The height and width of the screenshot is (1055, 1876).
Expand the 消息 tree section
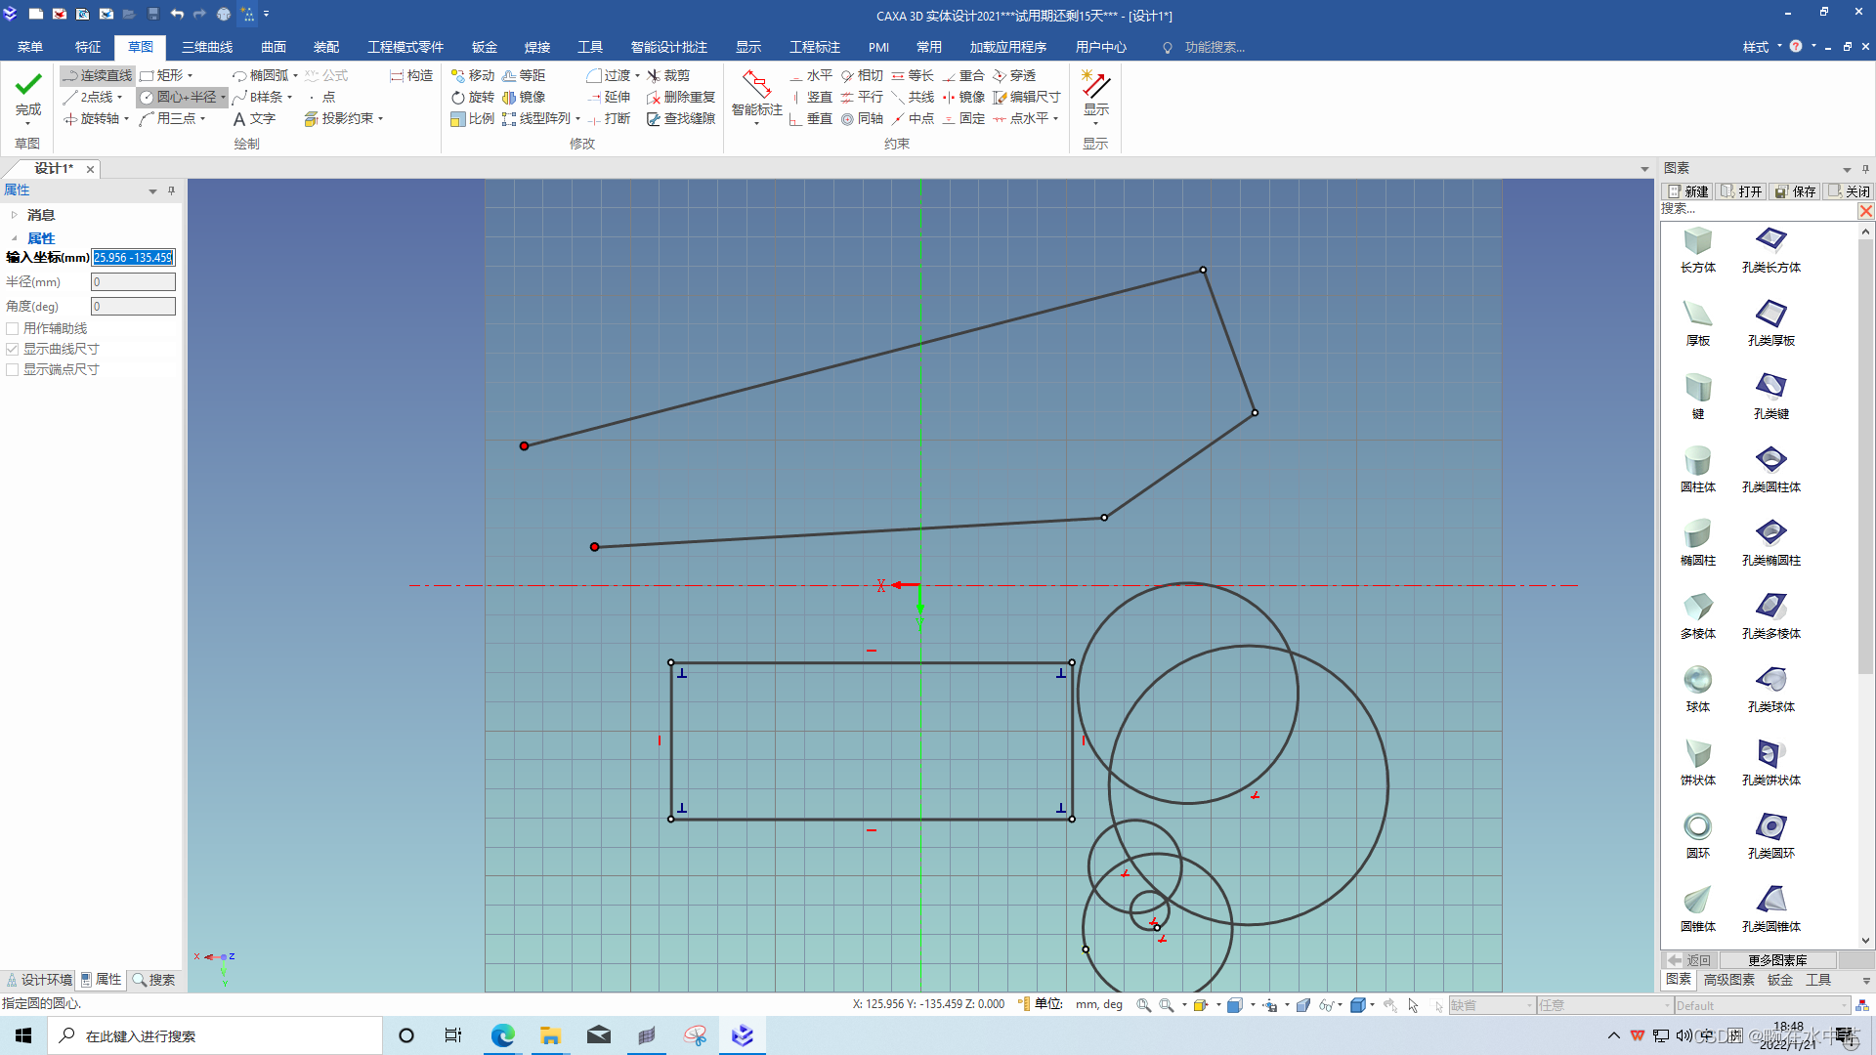tap(15, 215)
